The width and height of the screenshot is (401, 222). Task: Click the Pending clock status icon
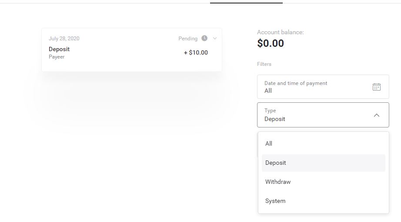tap(204, 38)
